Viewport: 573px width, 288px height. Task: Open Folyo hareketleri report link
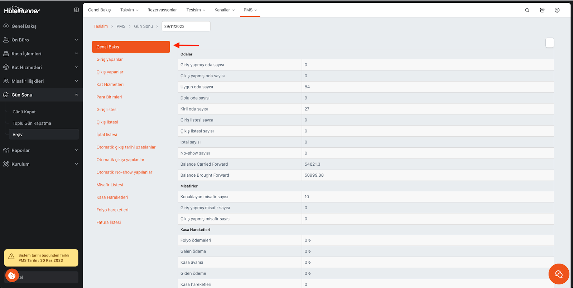112,210
